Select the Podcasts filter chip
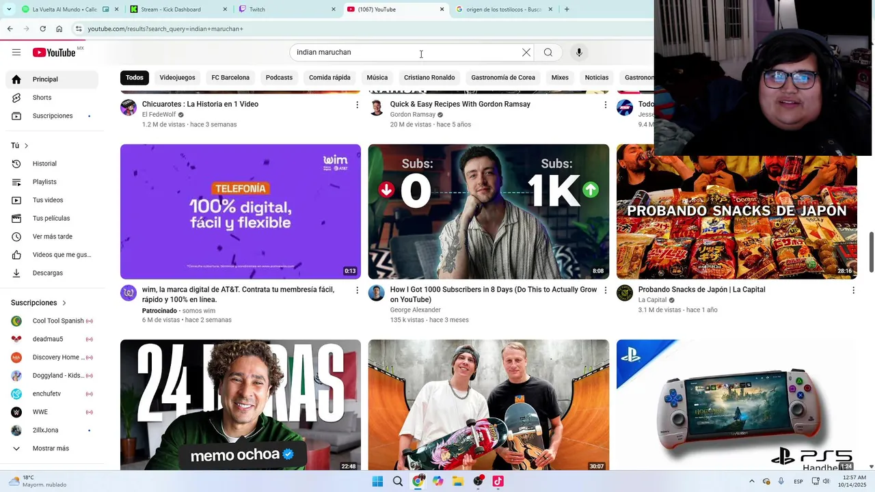The height and width of the screenshot is (492, 875). coord(279,77)
